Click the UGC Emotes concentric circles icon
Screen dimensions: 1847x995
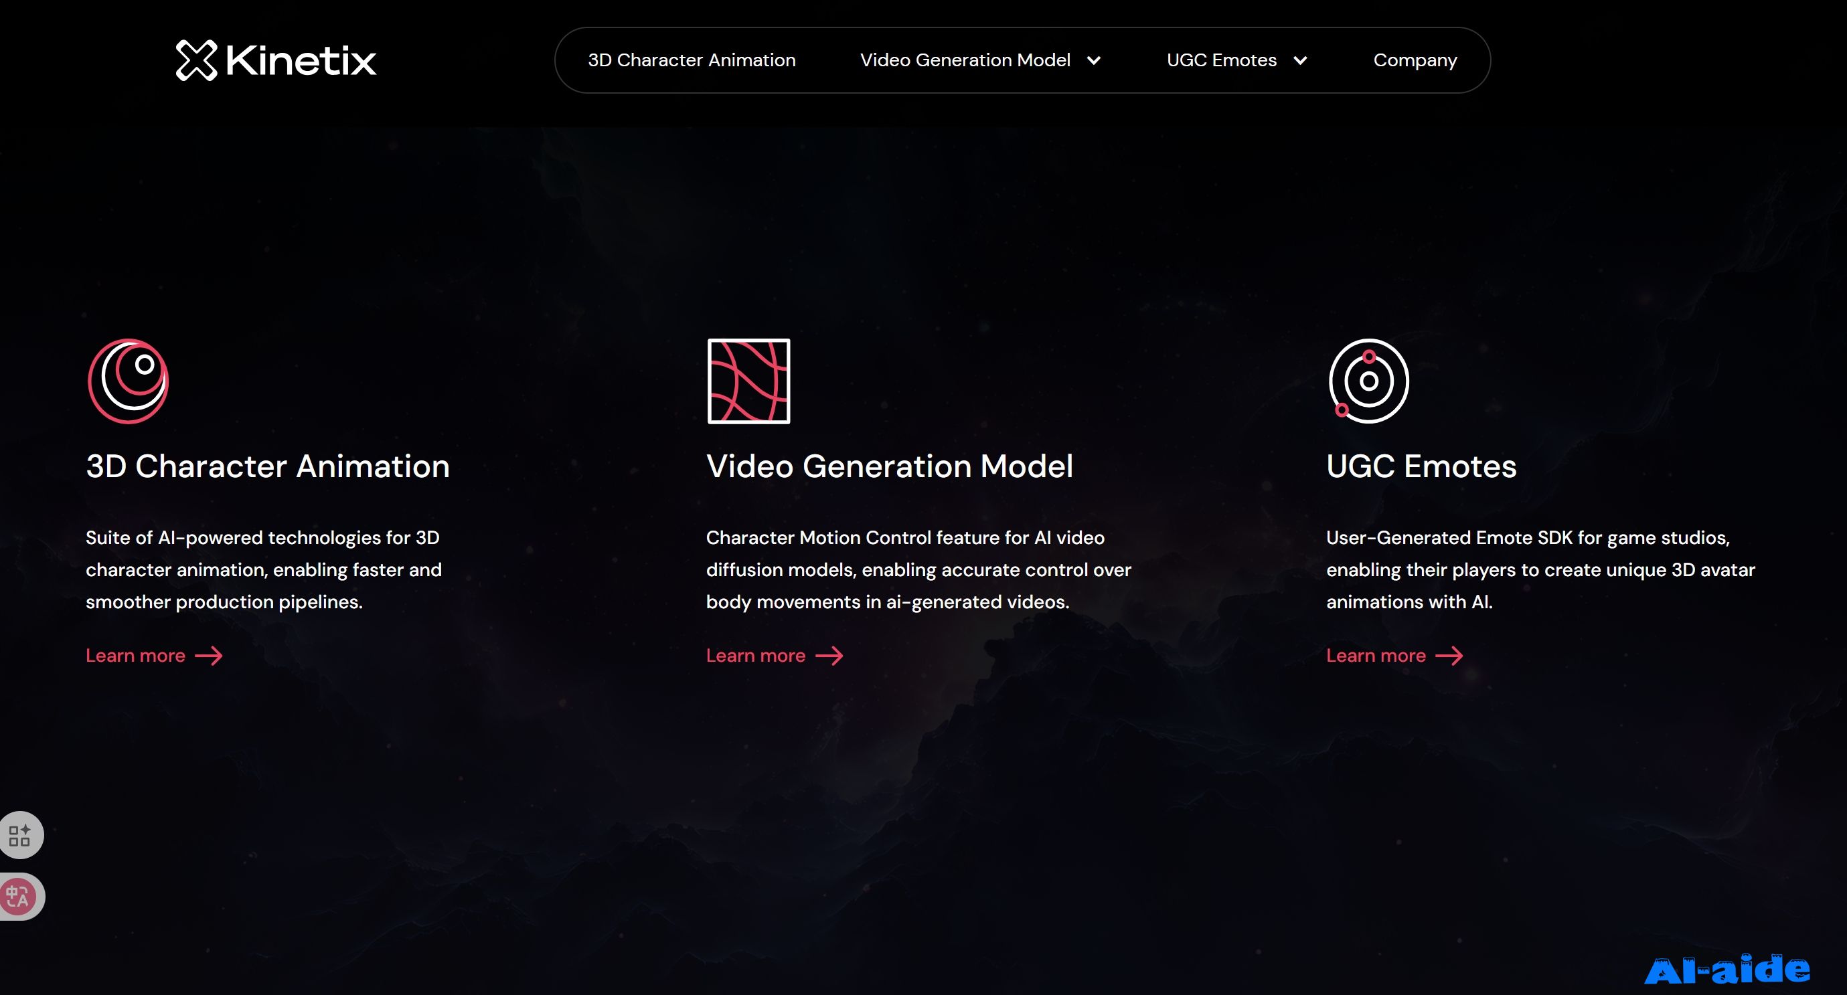point(1368,381)
